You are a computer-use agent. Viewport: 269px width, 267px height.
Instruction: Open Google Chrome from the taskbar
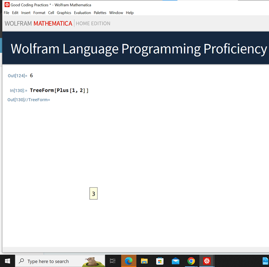pos(191,261)
